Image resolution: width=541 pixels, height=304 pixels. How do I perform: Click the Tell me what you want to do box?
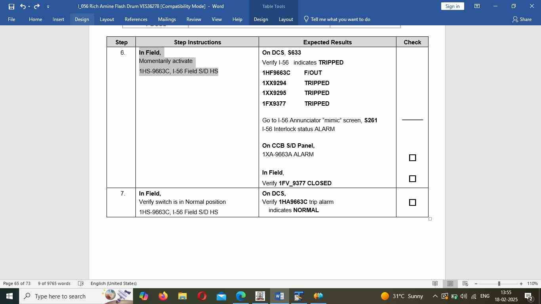tap(337, 19)
